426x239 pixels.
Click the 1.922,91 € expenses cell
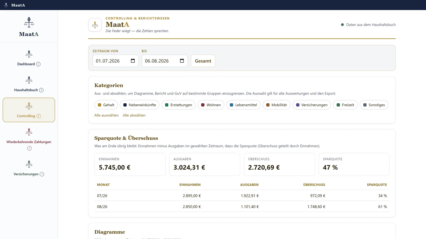pos(250,196)
